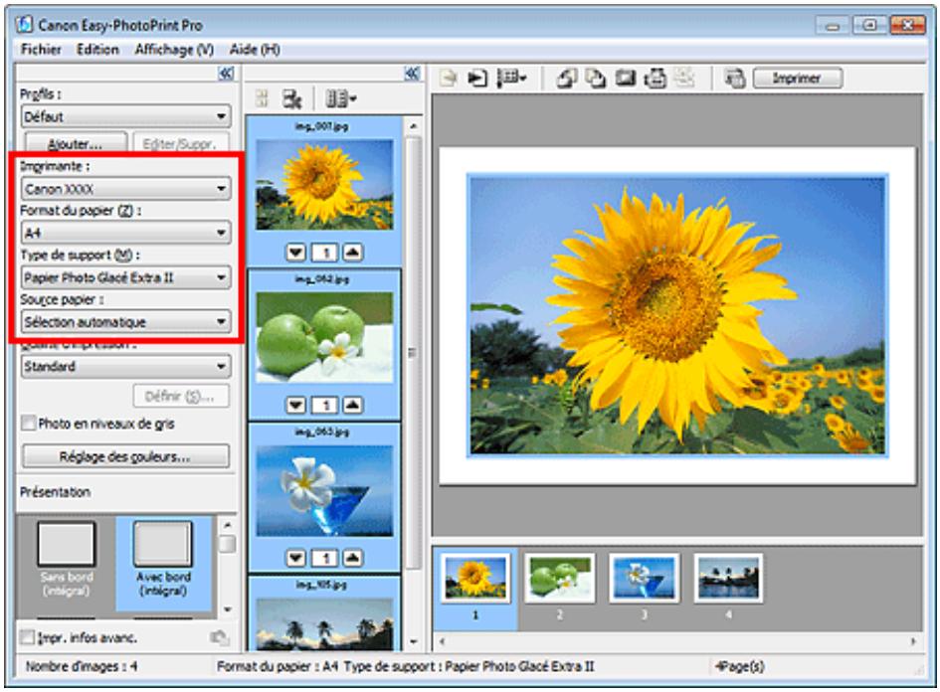Open the Imprimante dropdown showing Canon XXXX
940x692 pixels.
pyautogui.click(x=126, y=189)
